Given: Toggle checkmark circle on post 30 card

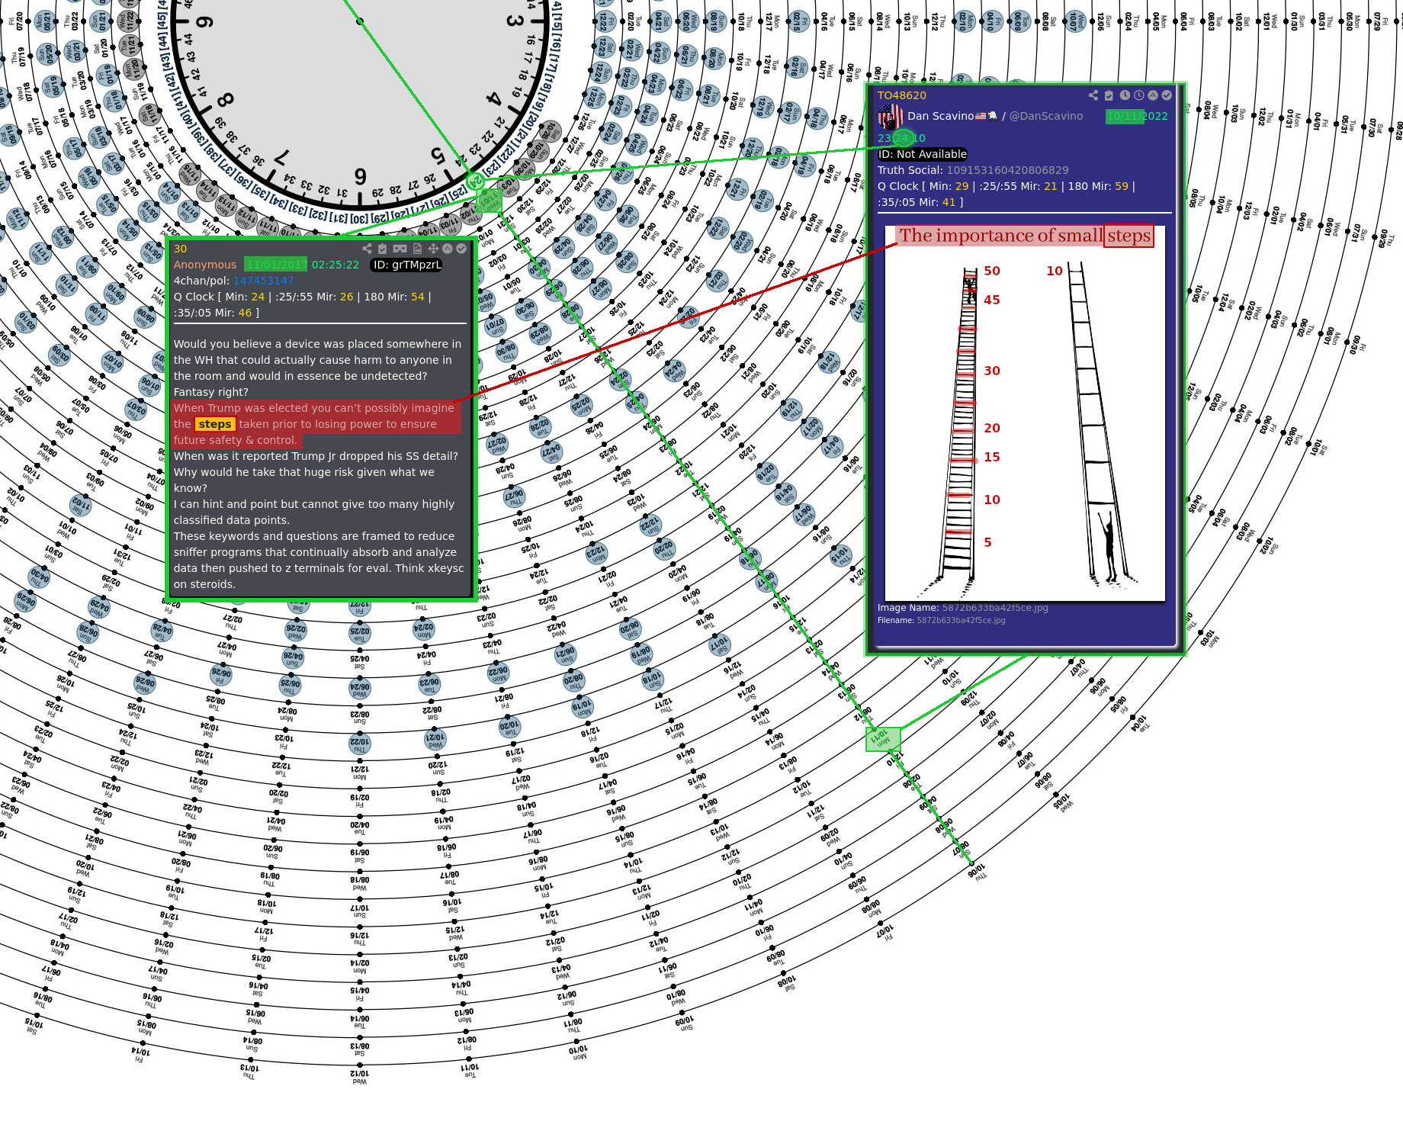Looking at the screenshot, I should tap(461, 249).
